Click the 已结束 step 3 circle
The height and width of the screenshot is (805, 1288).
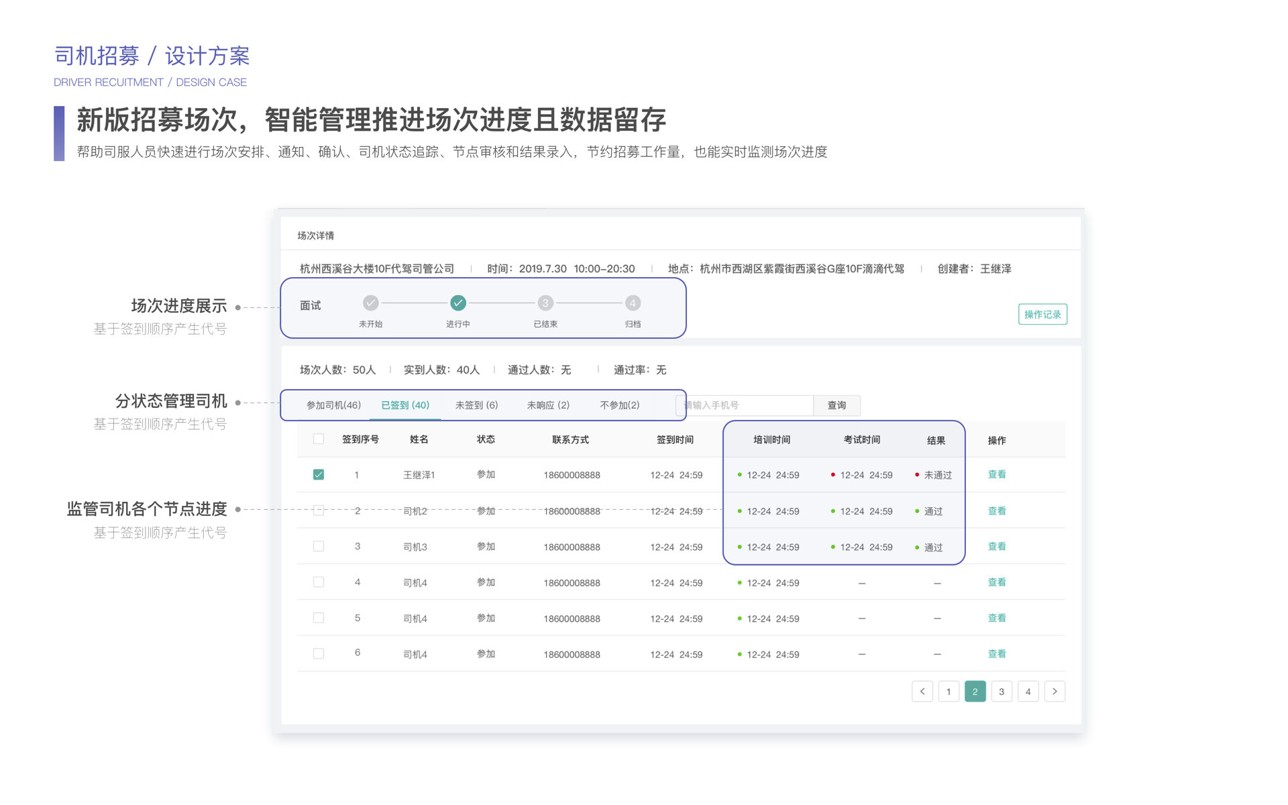click(545, 303)
